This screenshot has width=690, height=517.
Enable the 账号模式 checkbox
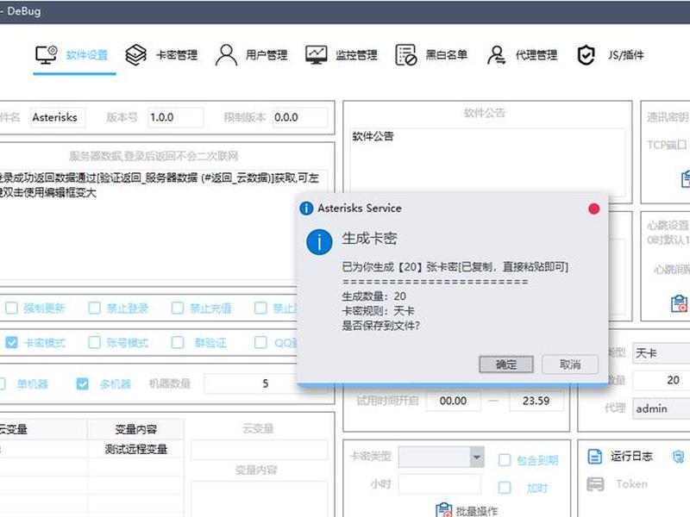94,342
